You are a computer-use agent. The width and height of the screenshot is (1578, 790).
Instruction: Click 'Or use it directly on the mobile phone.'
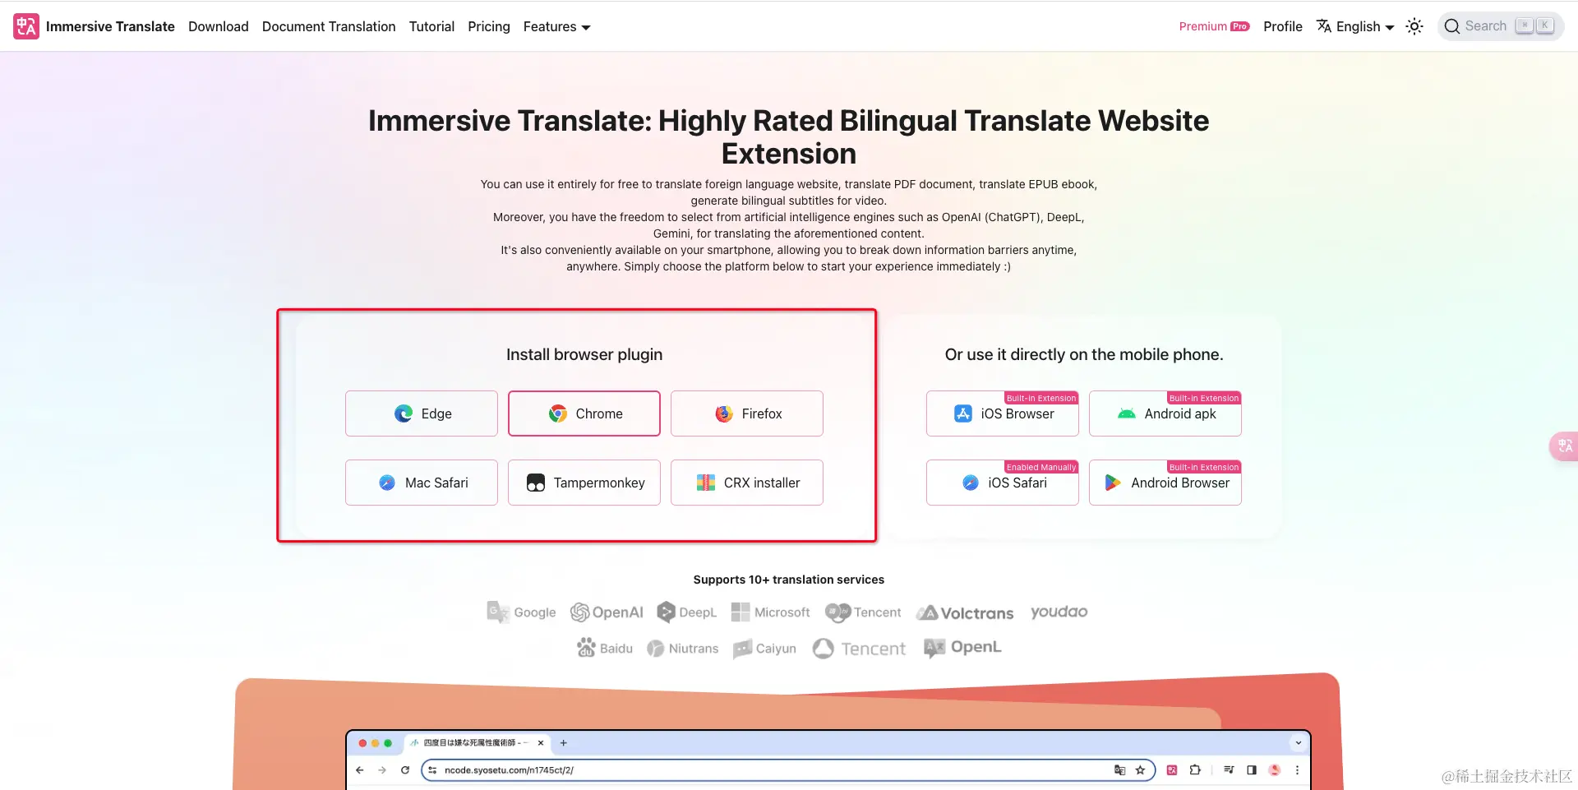click(x=1084, y=354)
